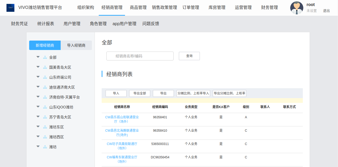Screen dimensions: 338x167
Task: Open the 库房管理 menu
Action: [x=217, y=8]
